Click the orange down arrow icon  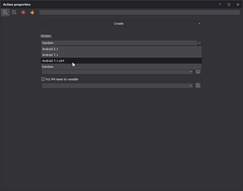coord(32,12)
